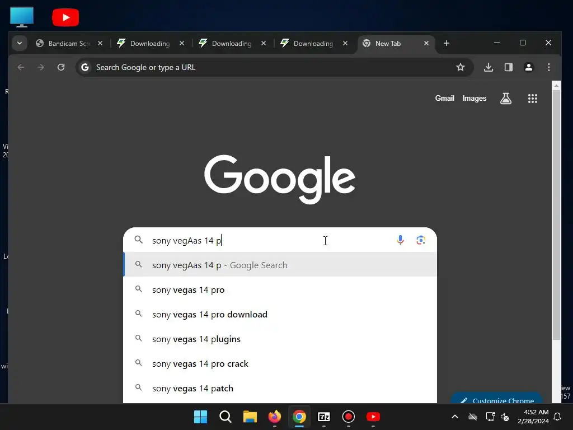Open a new tab with plus button
The width and height of the screenshot is (573, 430).
point(446,43)
